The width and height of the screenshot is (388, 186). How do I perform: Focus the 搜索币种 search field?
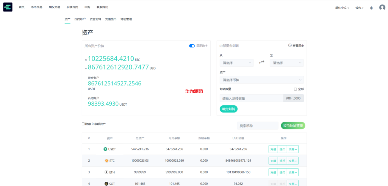(258, 126)
